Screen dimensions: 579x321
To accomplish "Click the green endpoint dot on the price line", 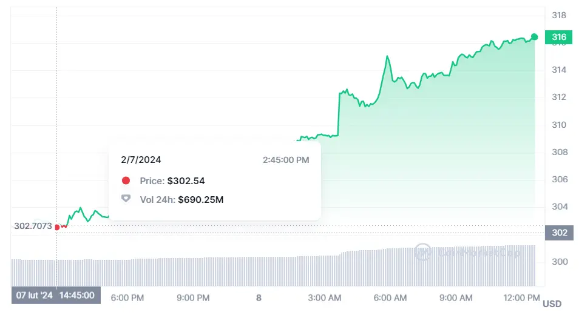I will [534, 37].
